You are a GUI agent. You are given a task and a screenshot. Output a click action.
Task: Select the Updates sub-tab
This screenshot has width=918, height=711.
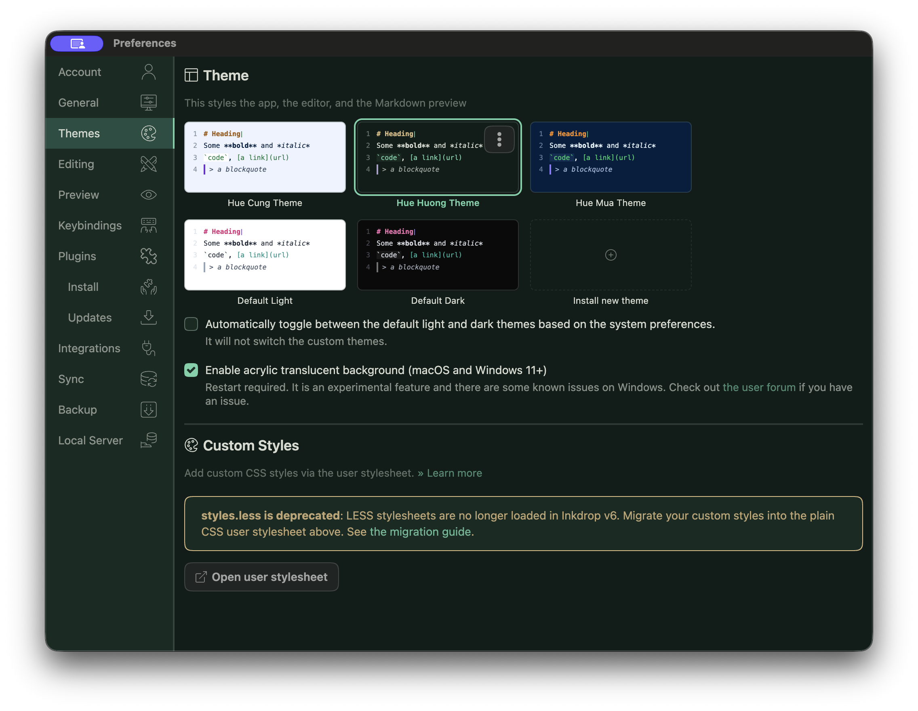[x=109, y=317]
